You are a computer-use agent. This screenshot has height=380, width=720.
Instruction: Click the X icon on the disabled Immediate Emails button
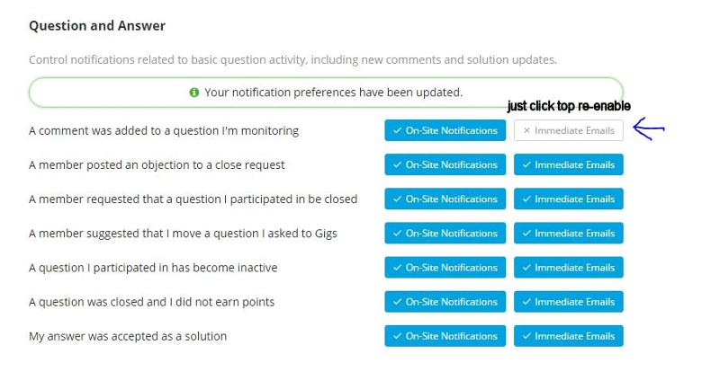coord(526,131)
